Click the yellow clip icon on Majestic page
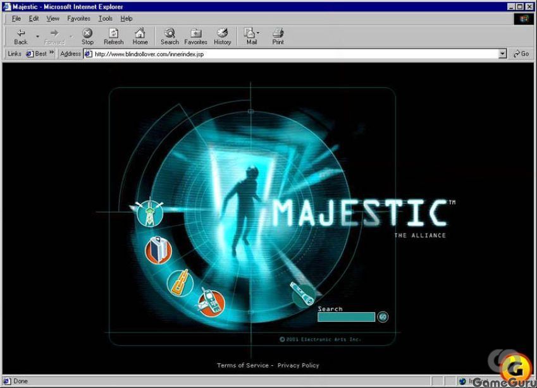This screenshot has height=388, width=537. [x=180, y=283]
